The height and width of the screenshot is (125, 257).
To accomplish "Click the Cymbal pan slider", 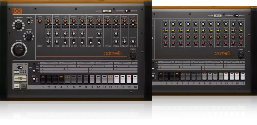I will (116, 24).
